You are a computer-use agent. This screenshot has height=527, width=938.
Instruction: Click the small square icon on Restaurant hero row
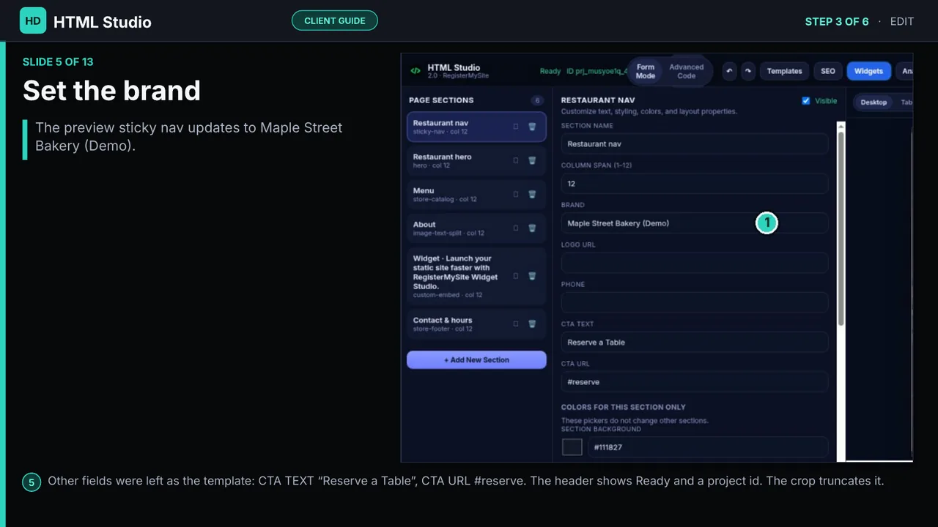[516, 160]
